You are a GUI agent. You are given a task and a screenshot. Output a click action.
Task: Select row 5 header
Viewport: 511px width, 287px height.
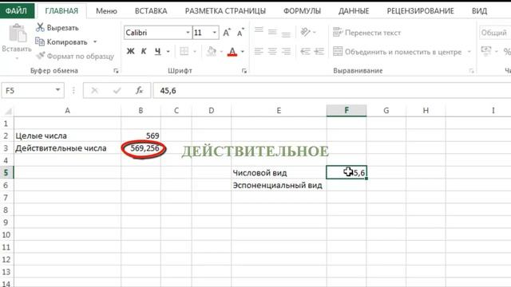click(x=6, y=172)
